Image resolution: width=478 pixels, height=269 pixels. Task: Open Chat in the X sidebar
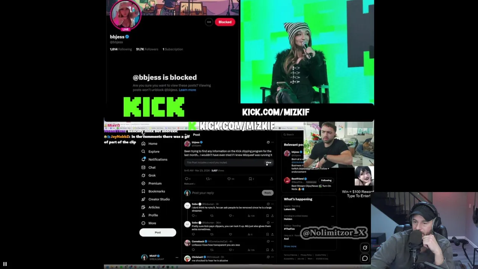tap(148, 167)
